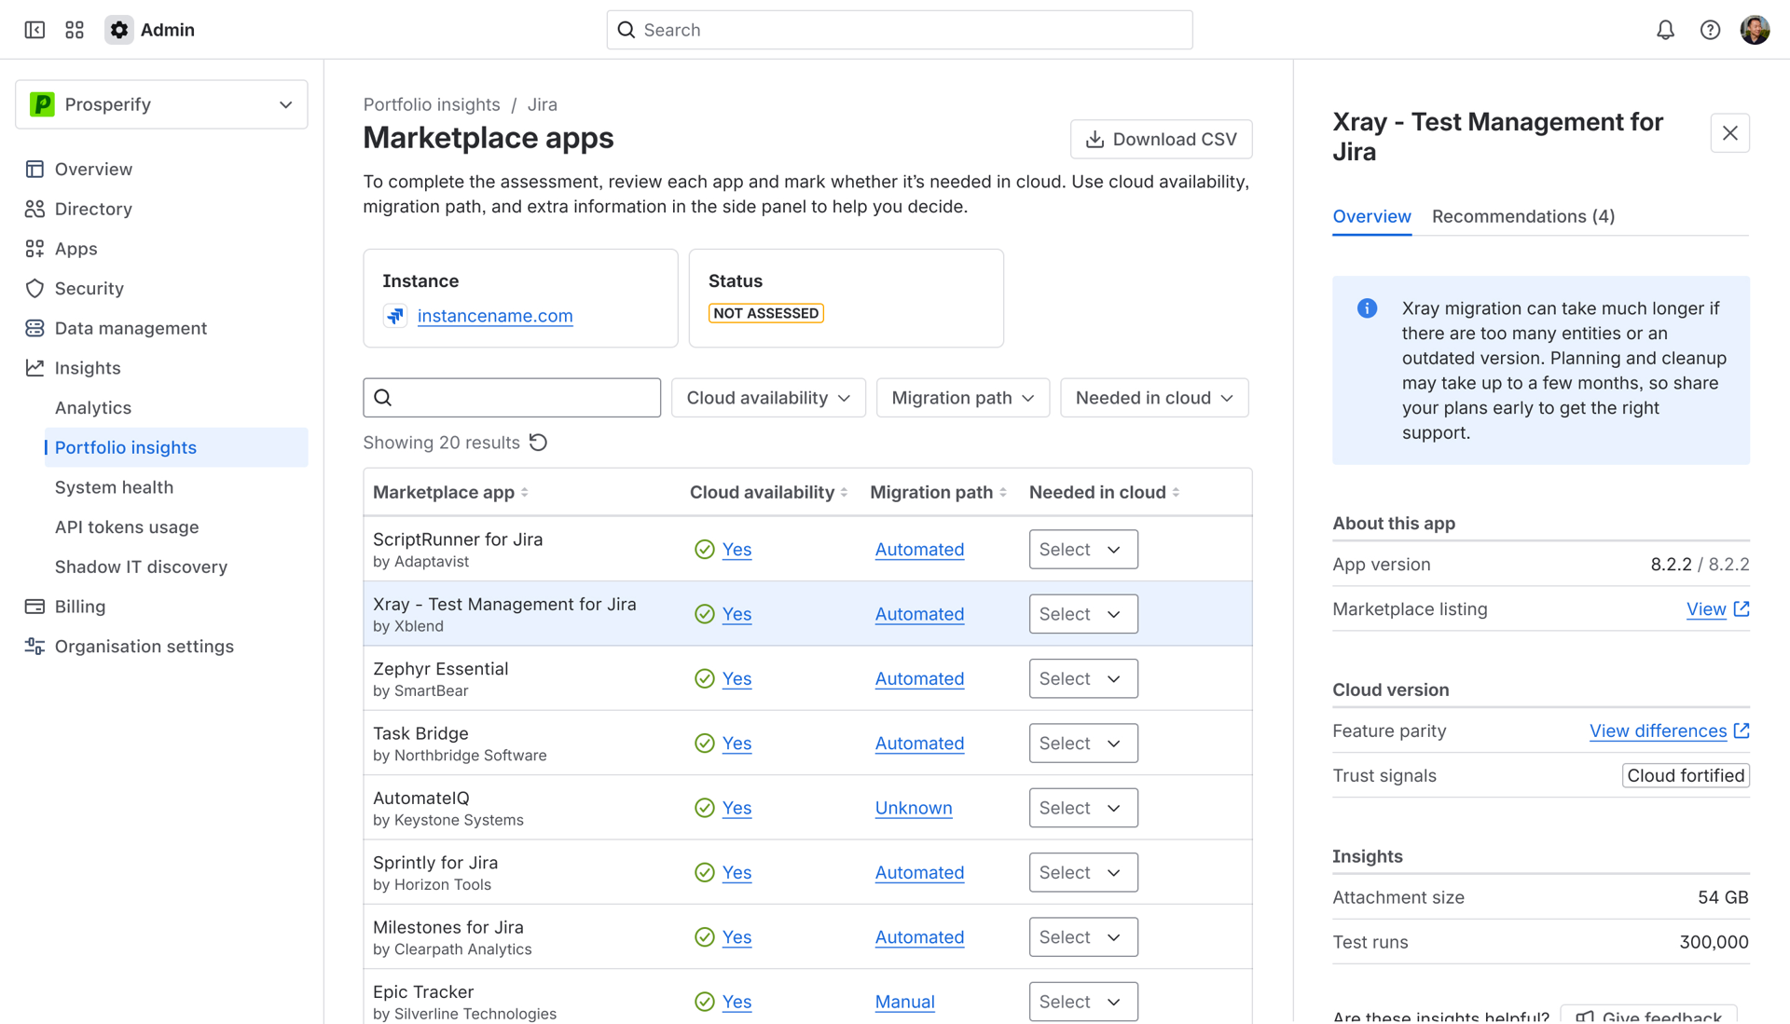Click the Download CSV button
Screen dimensions: 1790x1024
pos(1161,139)
